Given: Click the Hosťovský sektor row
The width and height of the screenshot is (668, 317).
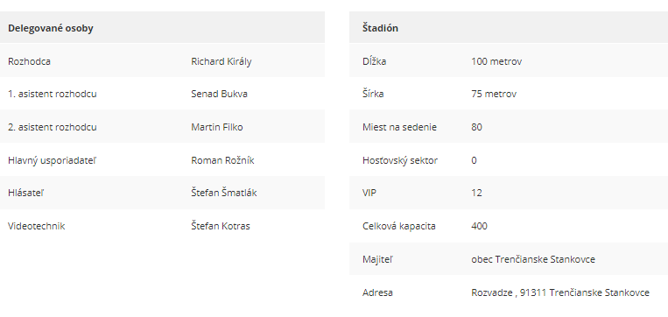Looking at the screenshot, I should tap(509, 160).
